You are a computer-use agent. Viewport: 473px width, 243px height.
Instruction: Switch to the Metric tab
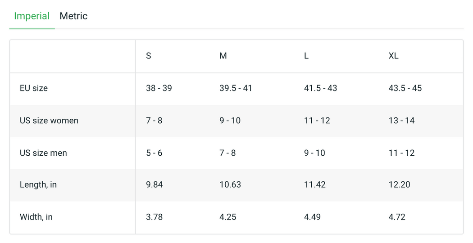pyautogui.click(x=73, y=16)
